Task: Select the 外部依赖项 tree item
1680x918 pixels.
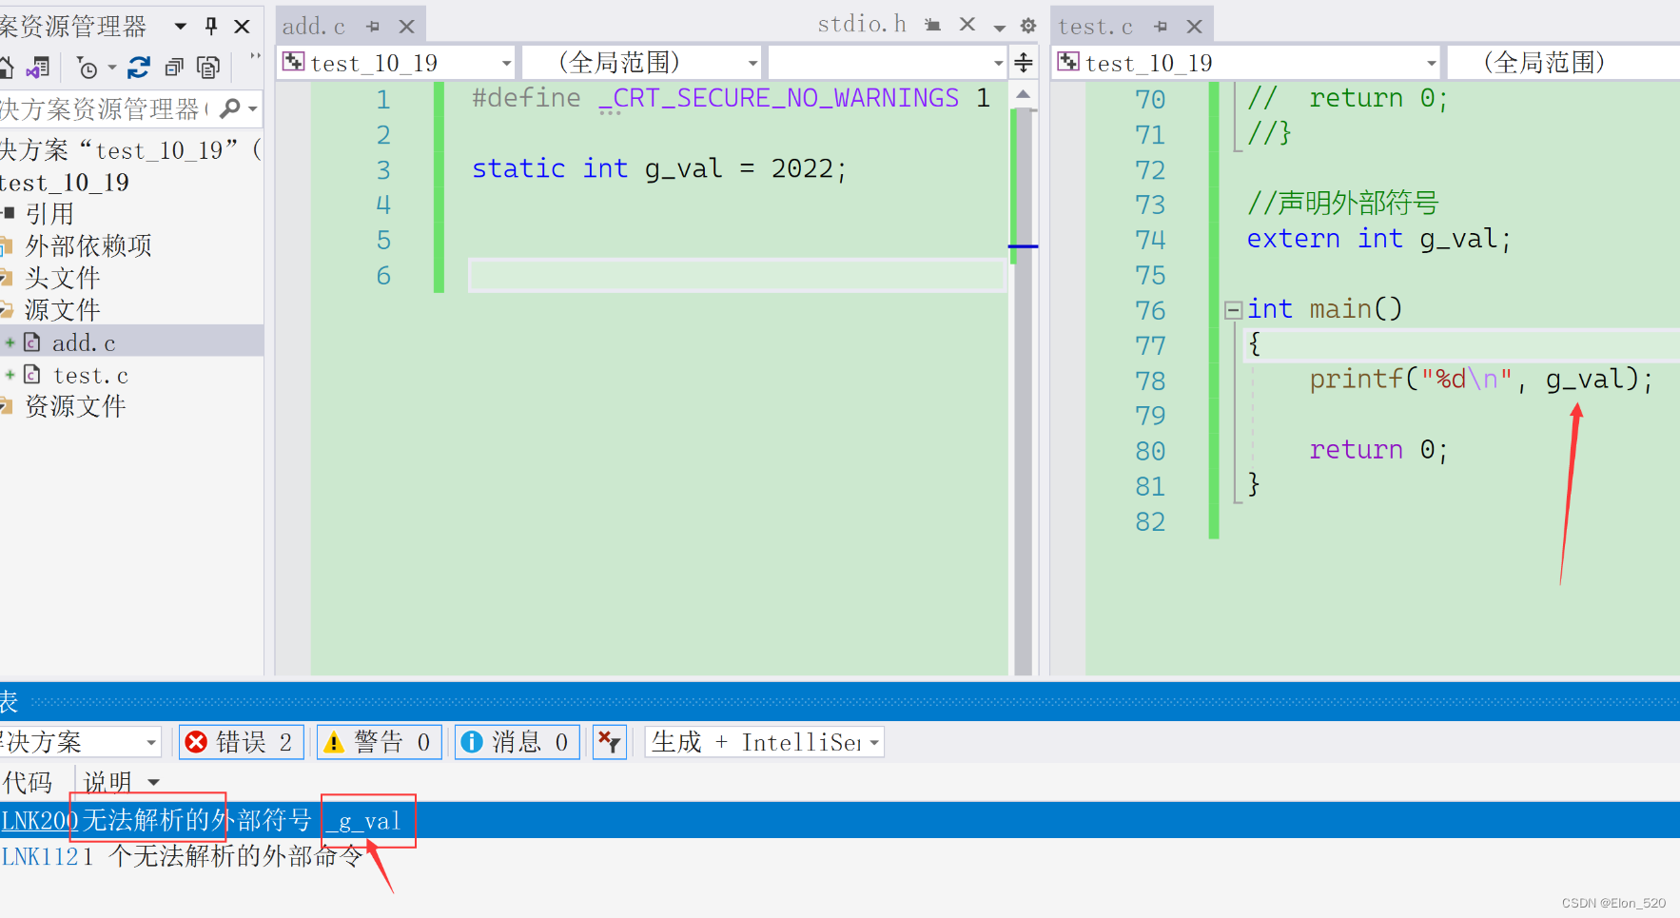Action: [x=88, y=246]
